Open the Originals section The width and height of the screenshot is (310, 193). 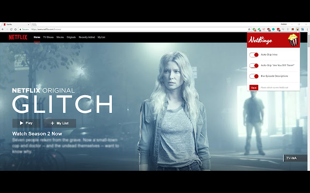click(x=71, y=37)
